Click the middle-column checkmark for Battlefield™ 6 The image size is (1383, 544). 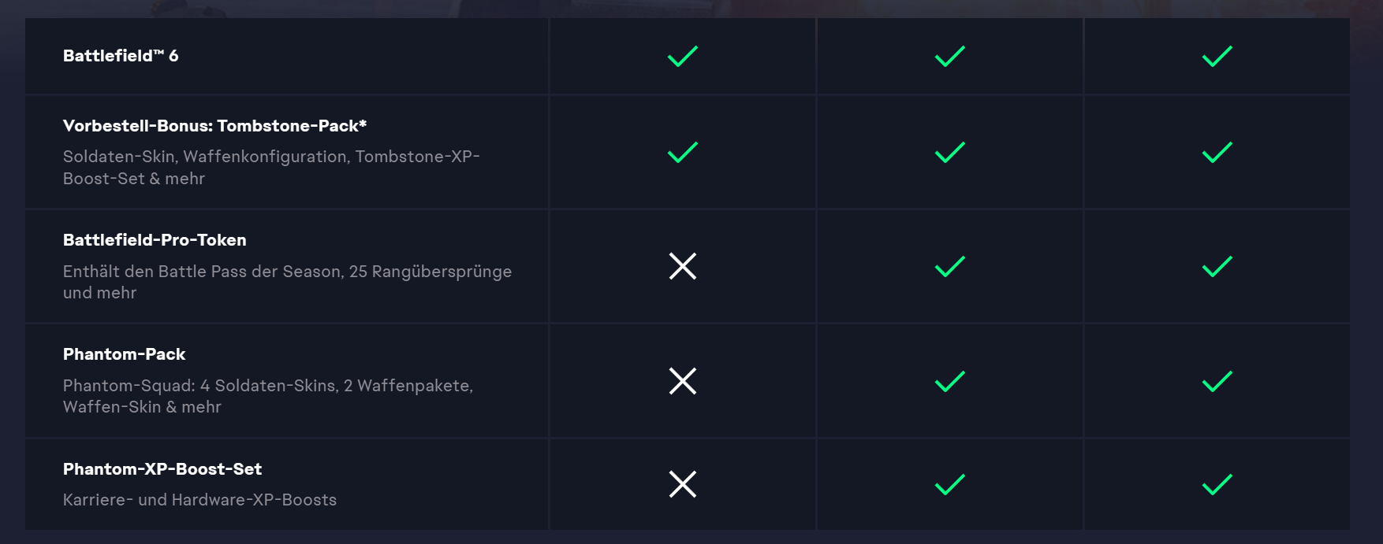949,57
